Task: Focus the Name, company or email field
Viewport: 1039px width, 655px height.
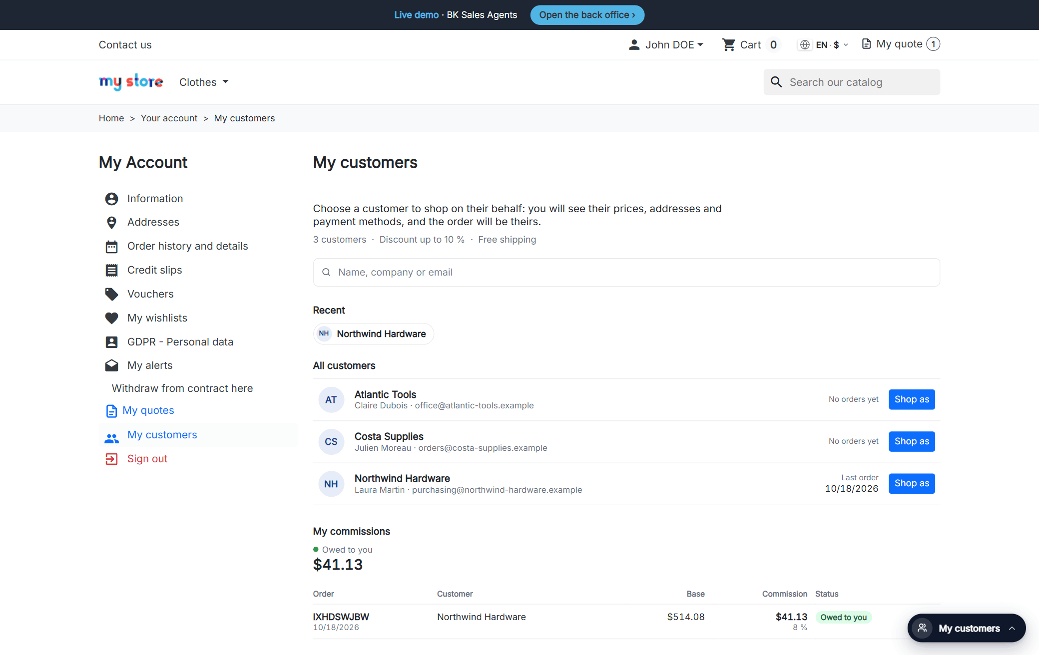Action: [x=626, y=272]
